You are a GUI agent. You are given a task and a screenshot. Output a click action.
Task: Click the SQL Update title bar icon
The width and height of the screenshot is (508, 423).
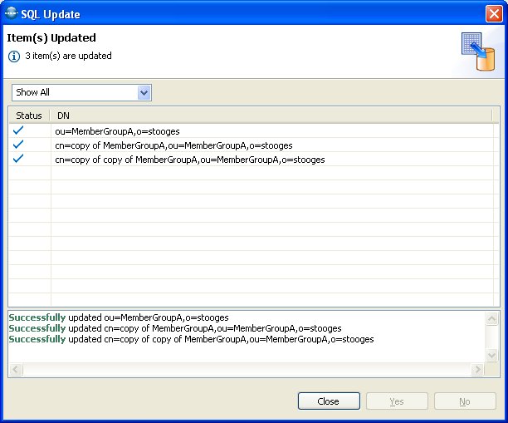point(12,14)
